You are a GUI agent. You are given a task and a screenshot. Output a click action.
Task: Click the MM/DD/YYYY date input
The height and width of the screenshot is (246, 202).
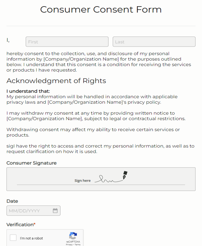(x=30, y=210)
